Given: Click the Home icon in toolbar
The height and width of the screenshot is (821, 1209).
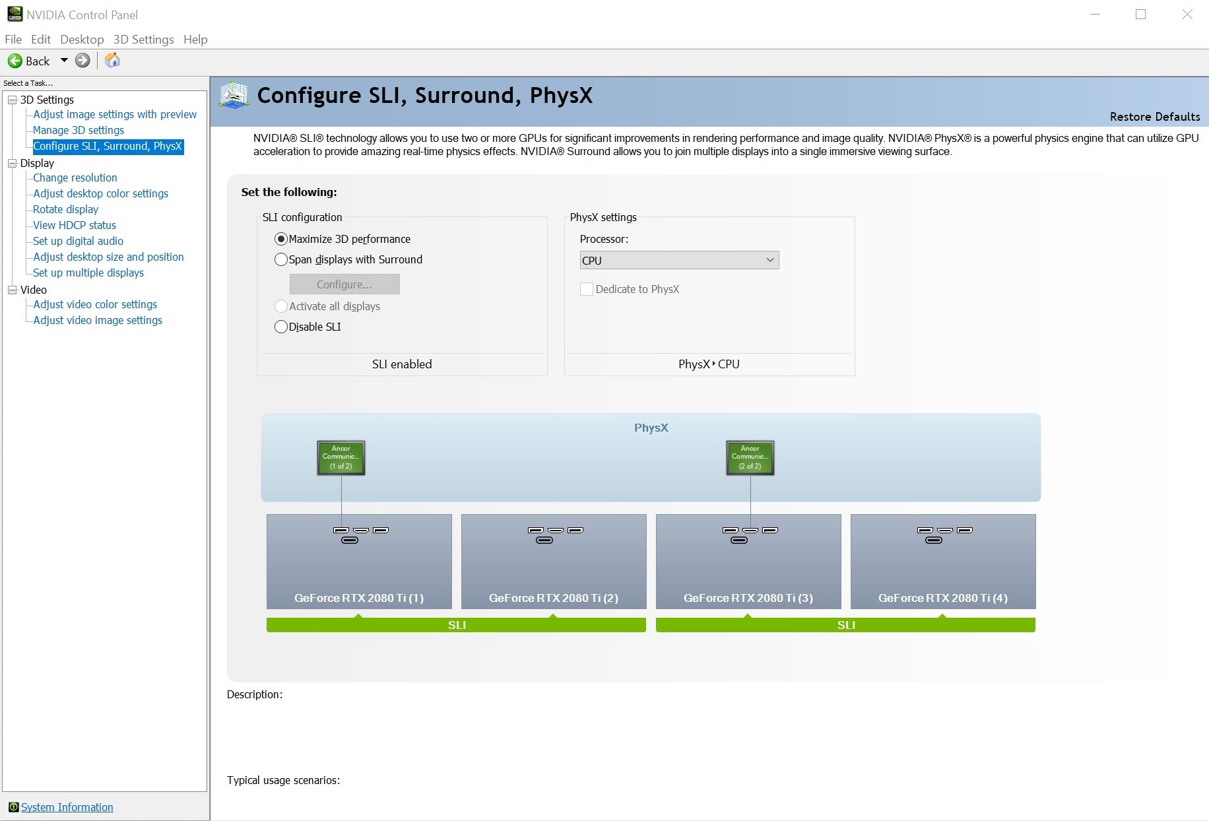Looking at the screenshot, I should tap(112, 61).
